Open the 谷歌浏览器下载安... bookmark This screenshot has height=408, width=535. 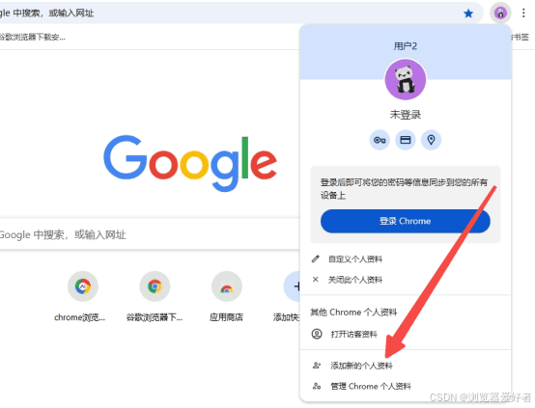(x=33, y=37)
